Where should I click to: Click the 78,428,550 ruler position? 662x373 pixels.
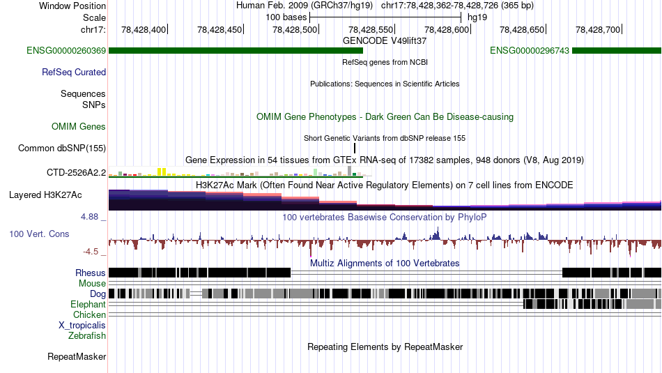371,29
